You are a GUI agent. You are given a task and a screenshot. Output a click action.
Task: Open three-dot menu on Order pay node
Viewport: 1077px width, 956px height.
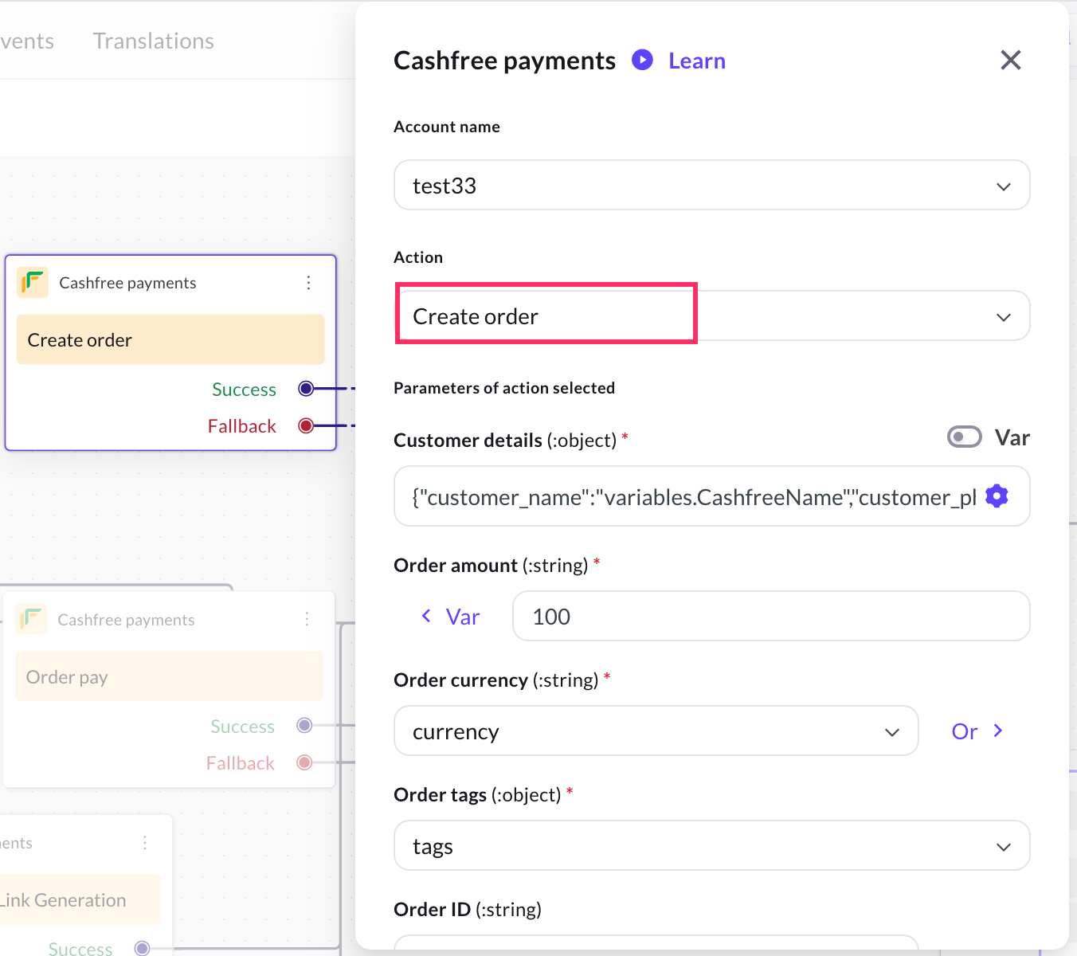[307, 619]
